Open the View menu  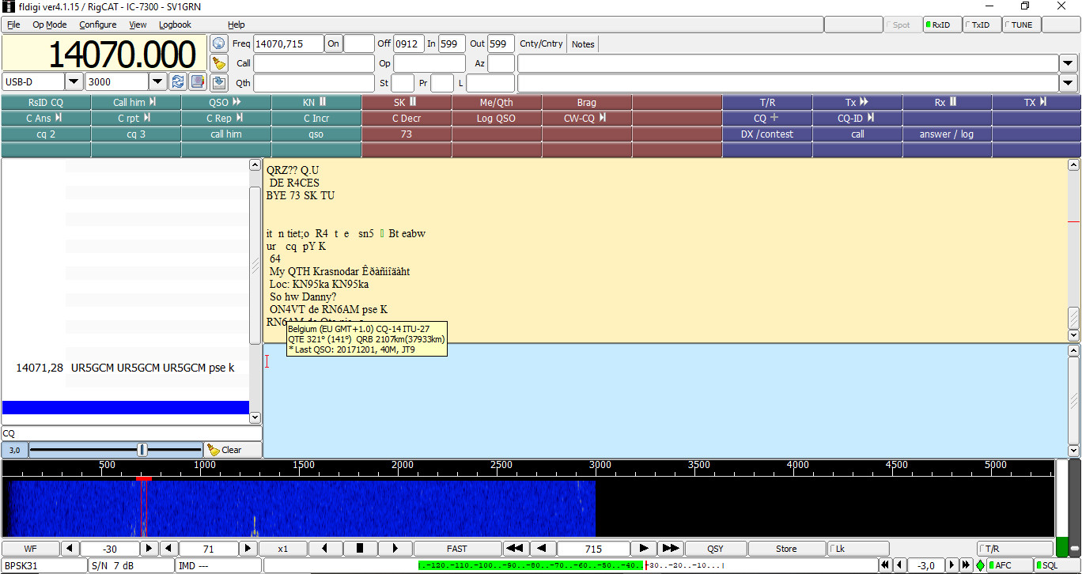pos(138,25)
